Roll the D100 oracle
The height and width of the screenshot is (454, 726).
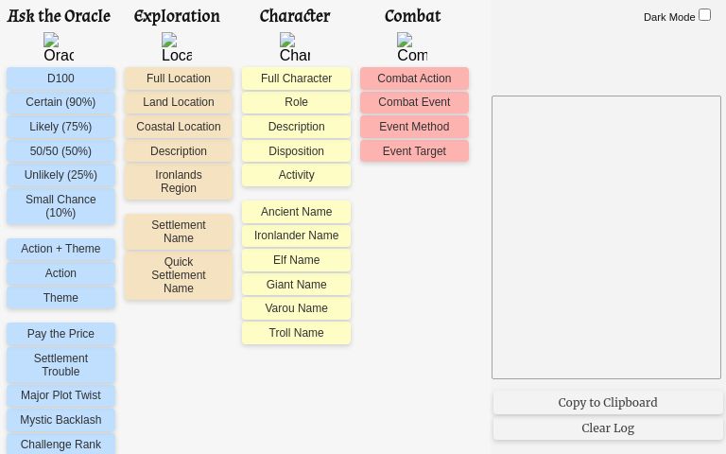(x=60, y=79)
